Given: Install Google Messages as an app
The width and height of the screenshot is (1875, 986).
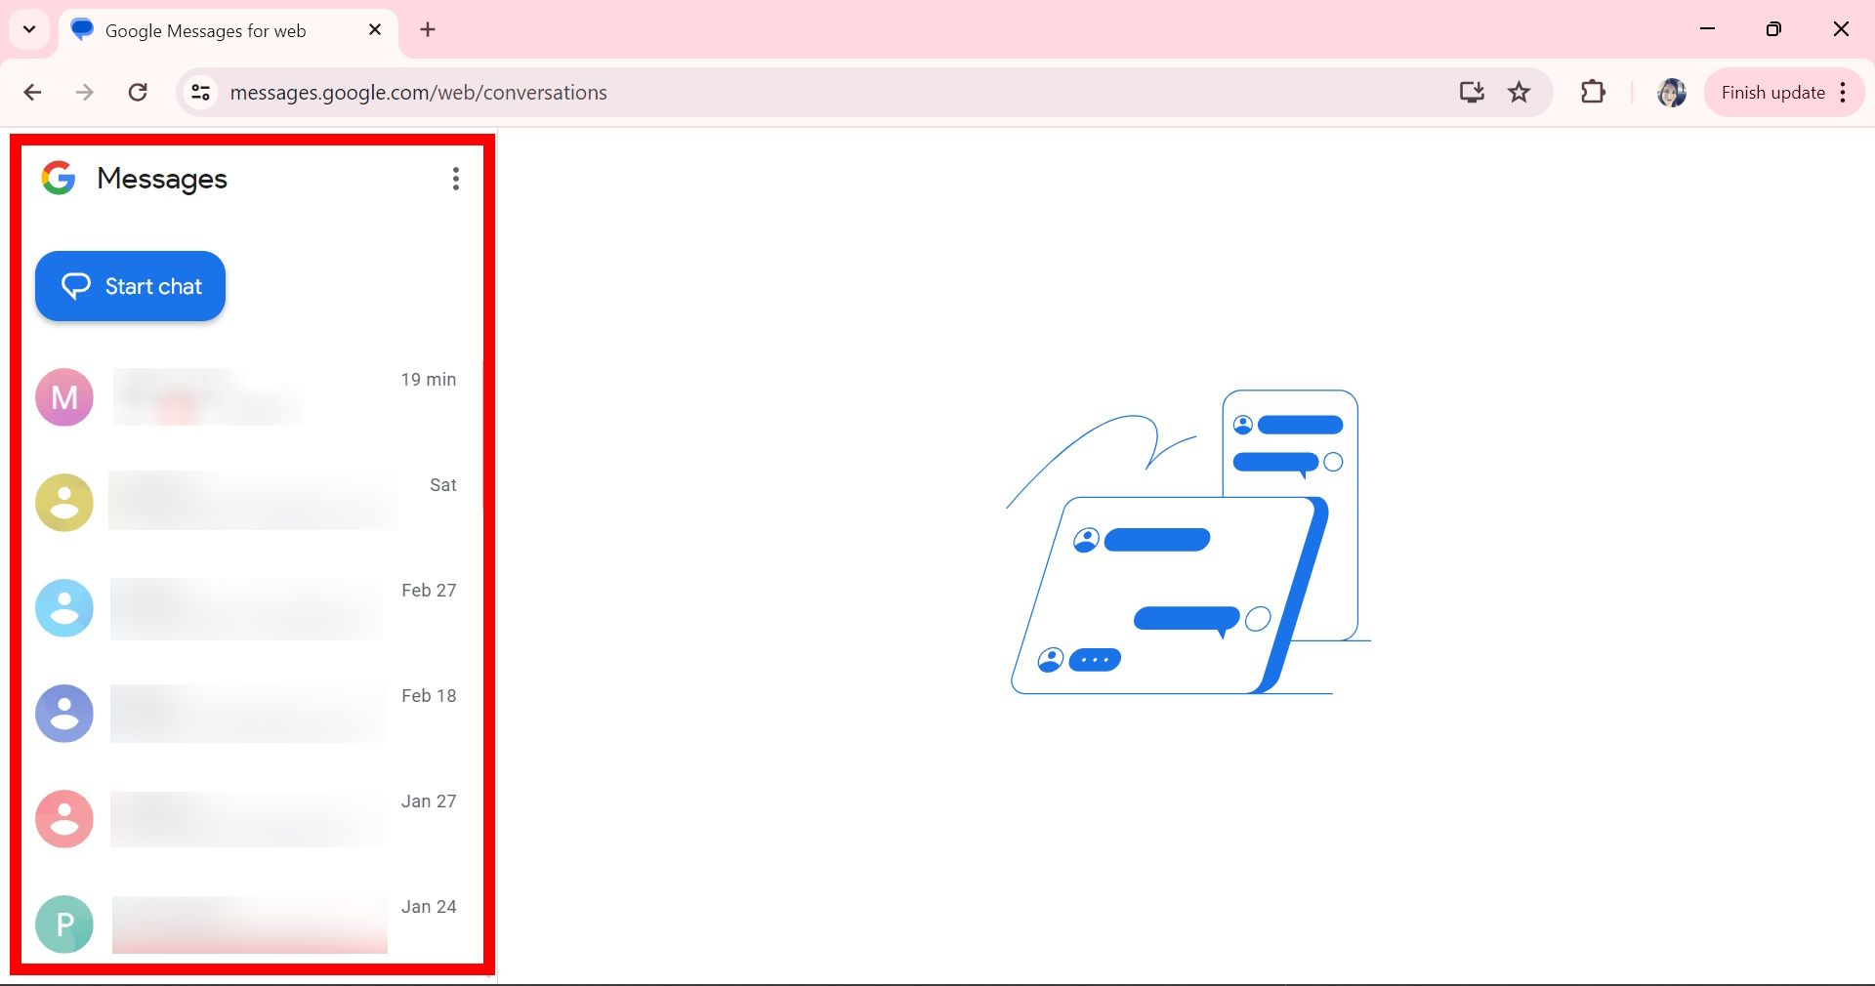Looking at the screenshot, I should [1472, 93].
